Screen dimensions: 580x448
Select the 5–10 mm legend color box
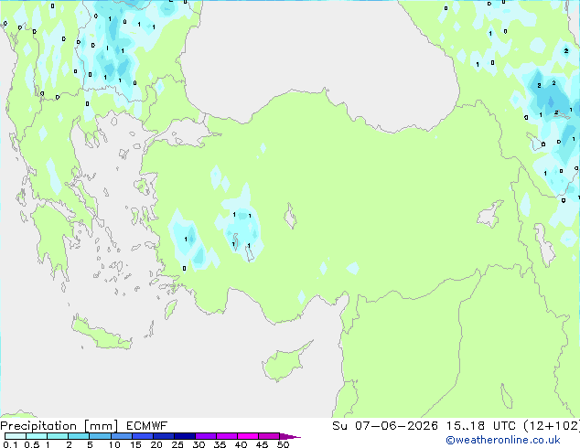(100, 436)
